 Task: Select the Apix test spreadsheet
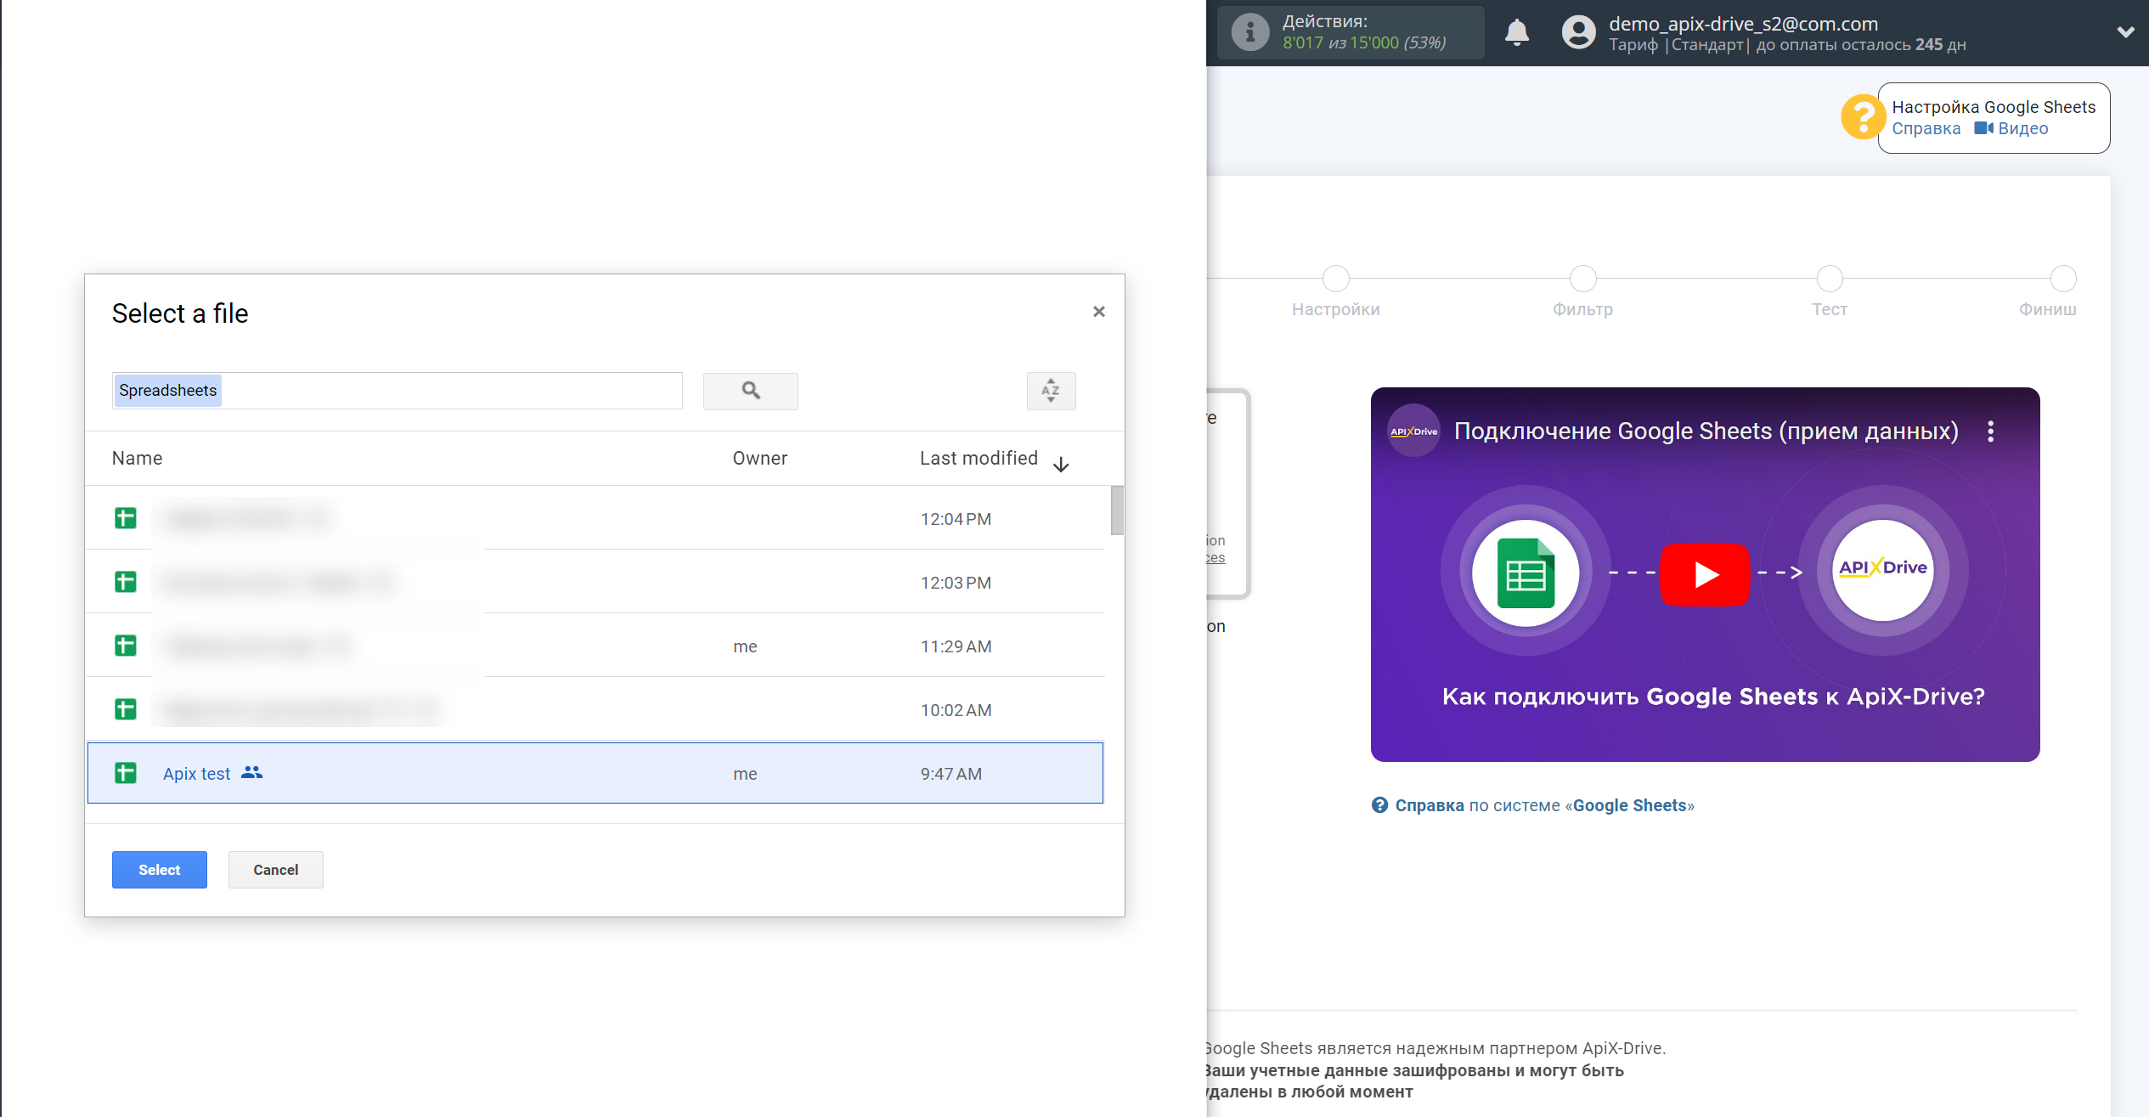coord(595,773)
